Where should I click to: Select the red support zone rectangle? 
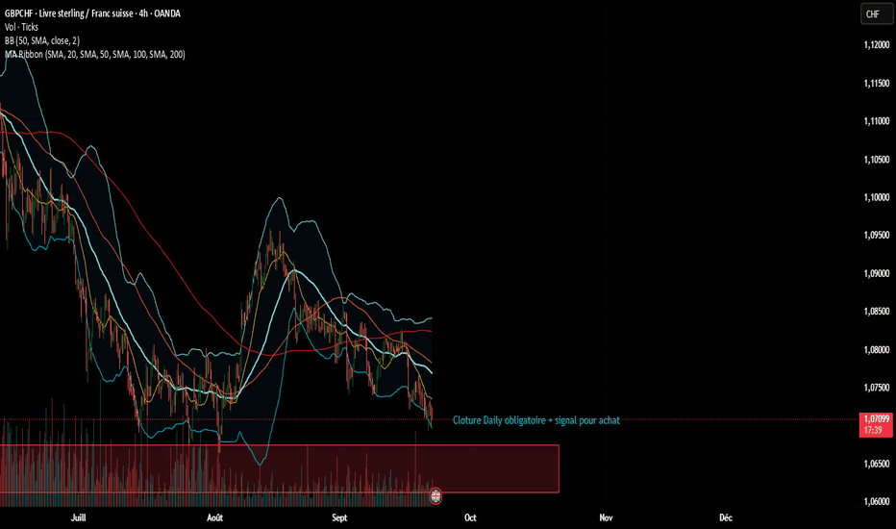pos(280,468)
